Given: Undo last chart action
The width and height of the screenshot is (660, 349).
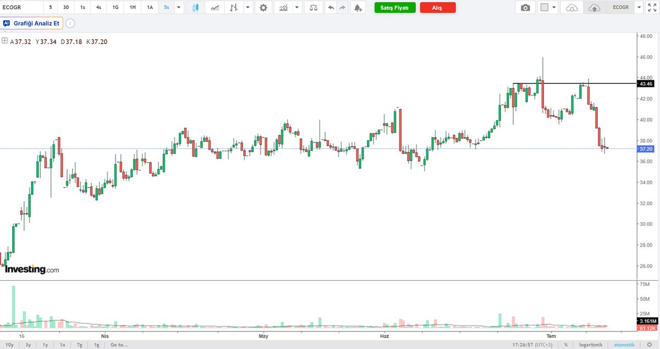Looking at the screenshot, I should point(331,8).
